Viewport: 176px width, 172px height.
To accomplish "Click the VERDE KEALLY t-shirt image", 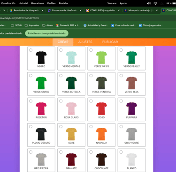I will [x=131, y=57].
